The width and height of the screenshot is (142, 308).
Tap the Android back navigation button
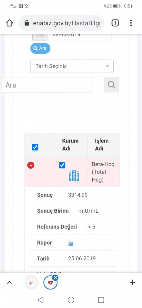[40, 300]
